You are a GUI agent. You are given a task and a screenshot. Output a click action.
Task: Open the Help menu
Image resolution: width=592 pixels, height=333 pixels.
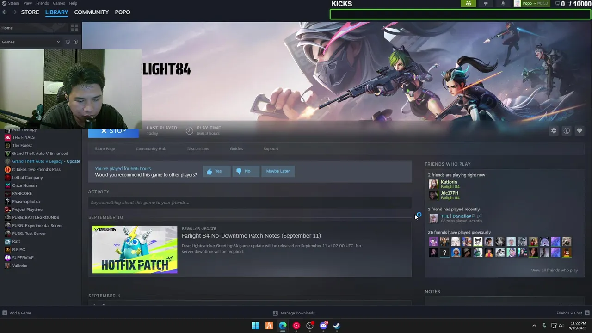73,3
